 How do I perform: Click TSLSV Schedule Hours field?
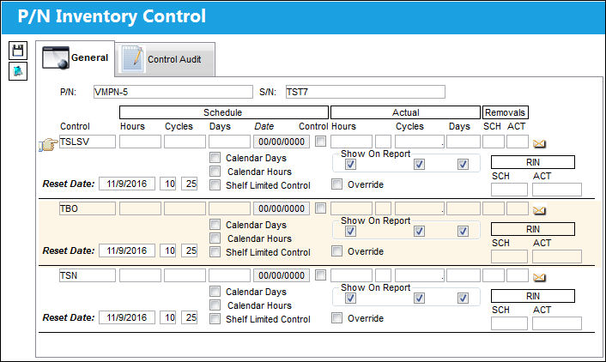click(x=140, y=142)
